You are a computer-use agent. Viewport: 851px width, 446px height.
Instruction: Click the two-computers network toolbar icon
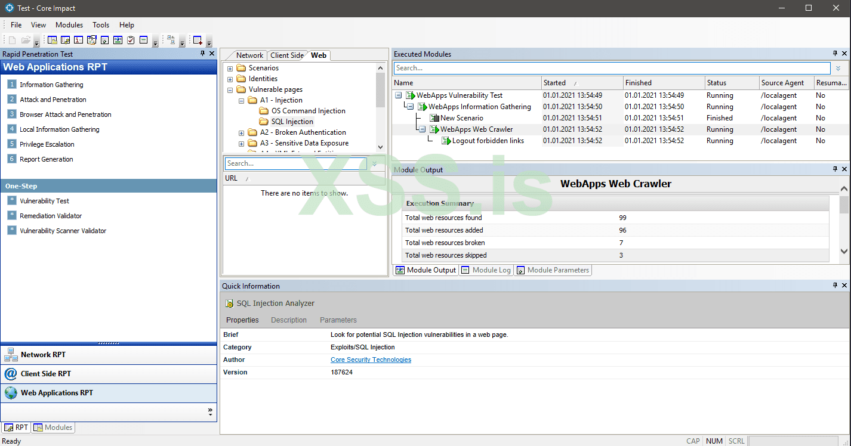point(171,40)
